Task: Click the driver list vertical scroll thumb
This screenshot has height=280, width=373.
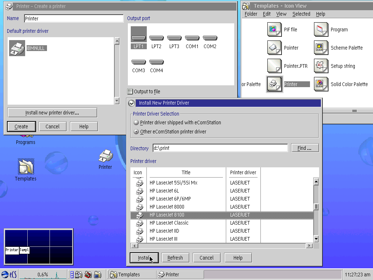Action: pos(316,207)
